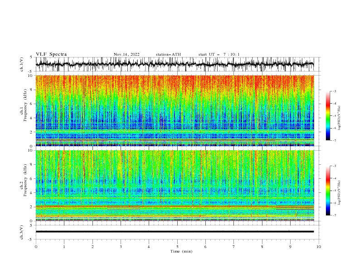This screenshot has width=359, height=277.
Task: Click the time axis tick label "2"
Action: pyautogui.click(x=92, y=247)
